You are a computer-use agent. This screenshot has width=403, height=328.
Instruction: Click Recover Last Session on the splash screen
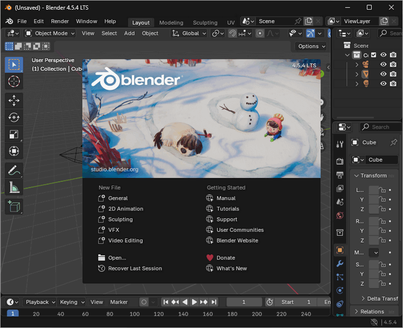pos(135,268)
